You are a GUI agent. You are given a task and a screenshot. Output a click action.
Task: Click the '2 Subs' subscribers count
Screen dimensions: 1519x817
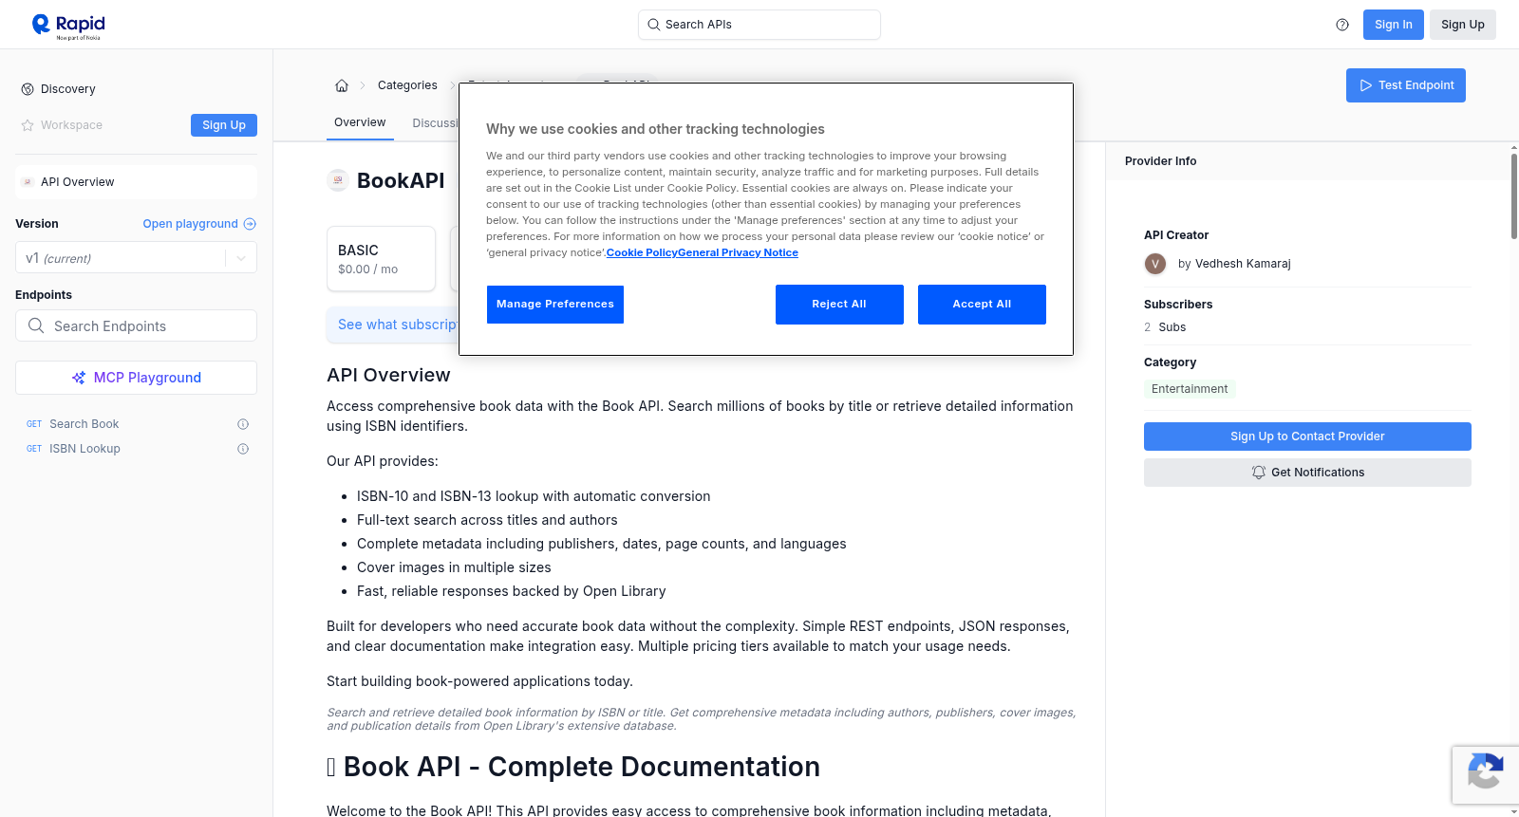(1165, 327)
